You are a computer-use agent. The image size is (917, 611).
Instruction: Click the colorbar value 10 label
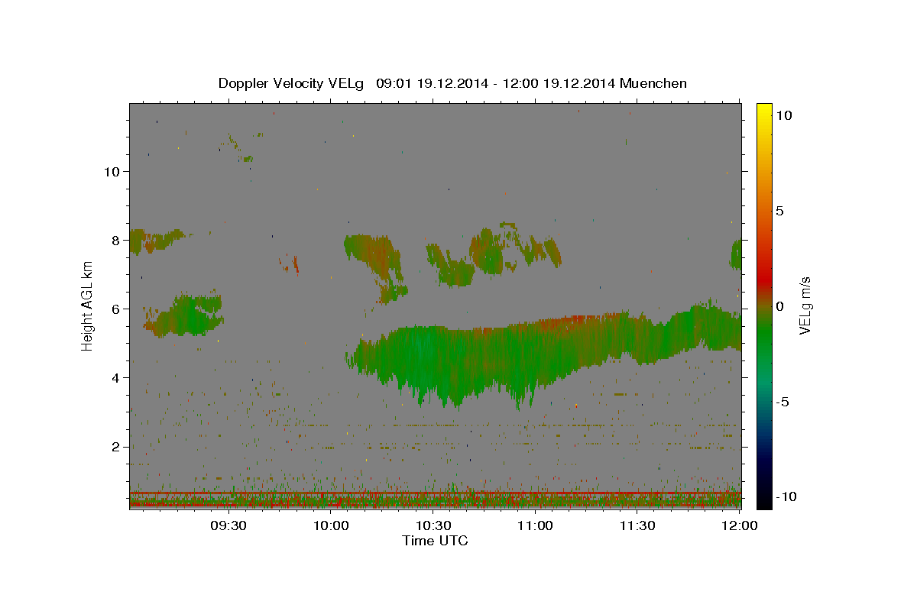(x=783, y=115)
